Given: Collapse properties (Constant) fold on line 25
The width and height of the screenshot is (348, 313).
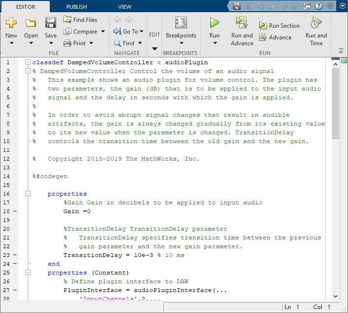Looking at the screenshot, I should click(28, 273).
